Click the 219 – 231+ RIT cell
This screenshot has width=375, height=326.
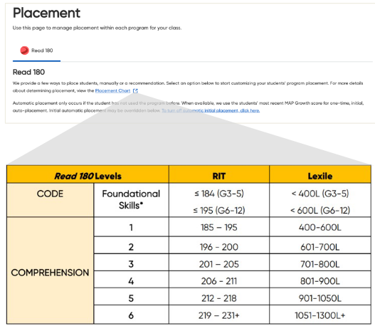point(219,315)
